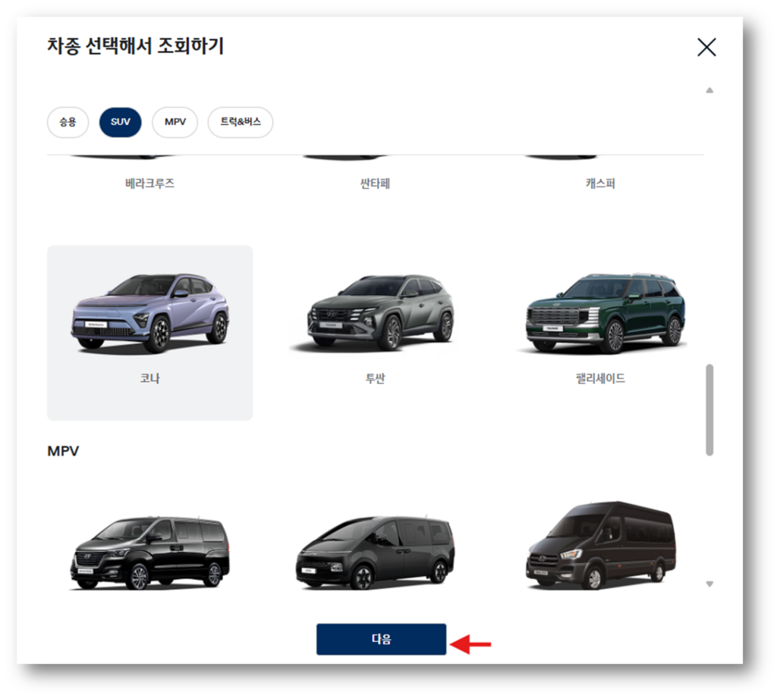
Task: Click the 코나 label text
Action: coord(149,378)
